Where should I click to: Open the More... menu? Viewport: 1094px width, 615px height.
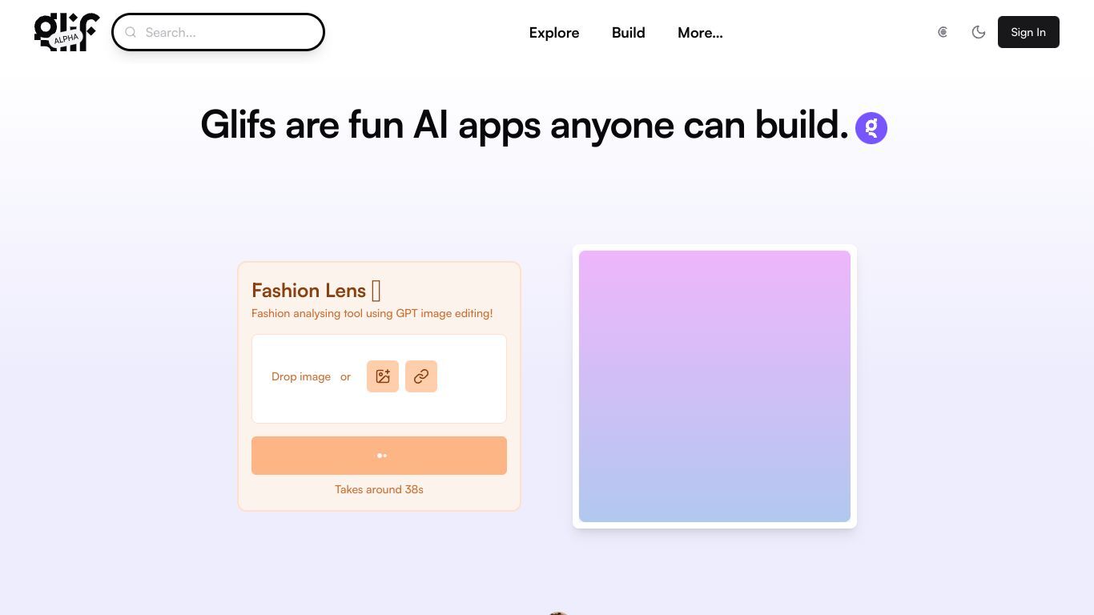coord(700,33)
